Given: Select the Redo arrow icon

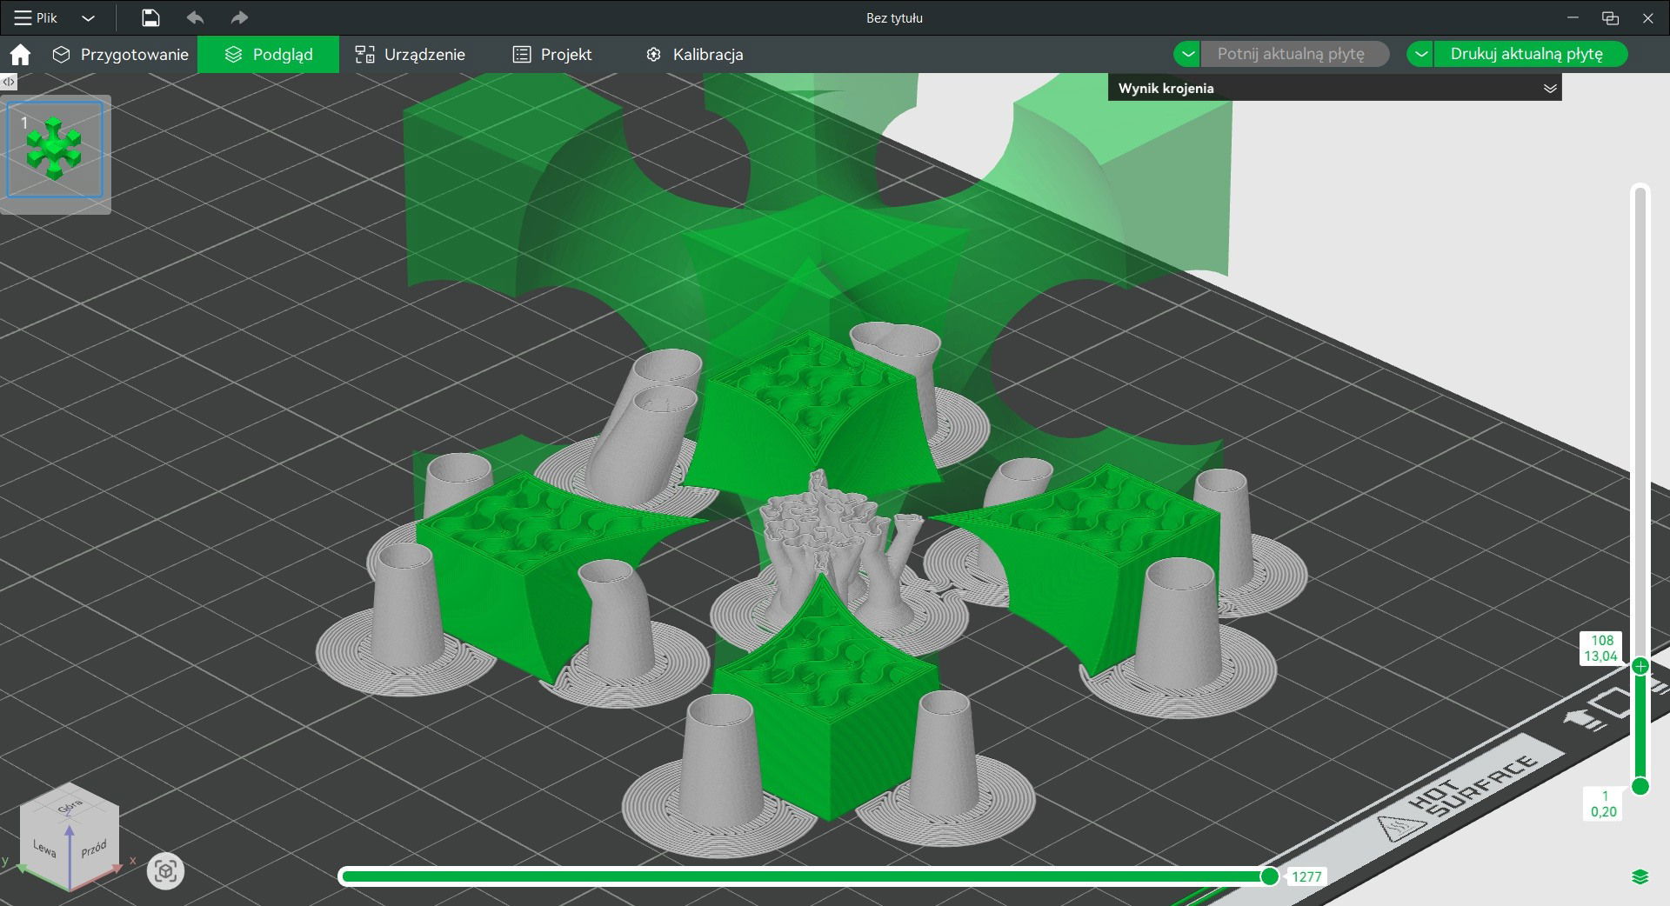Looking at the screenshot, I should 237,17.
